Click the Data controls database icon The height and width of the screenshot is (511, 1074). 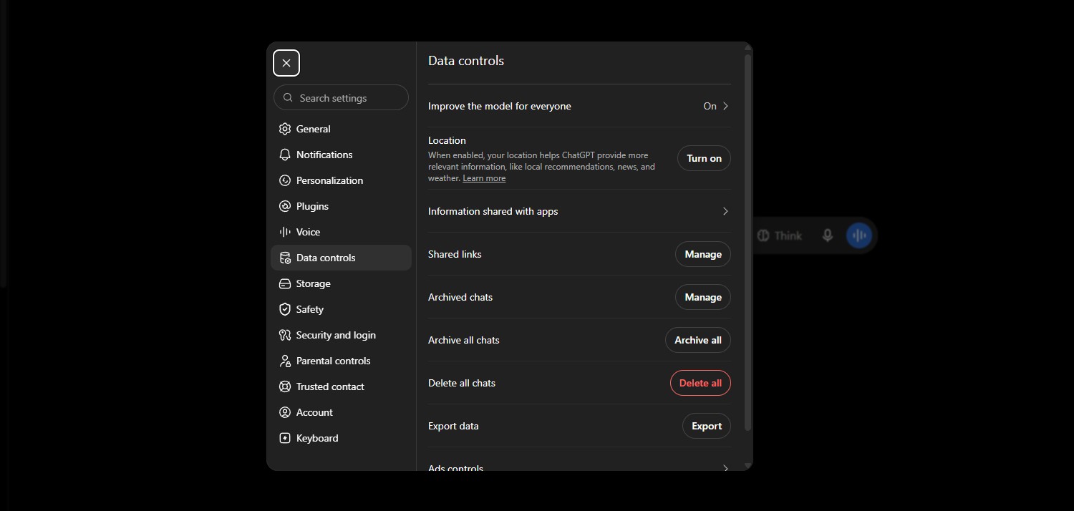pyautogui.click(x=285, y=258)
